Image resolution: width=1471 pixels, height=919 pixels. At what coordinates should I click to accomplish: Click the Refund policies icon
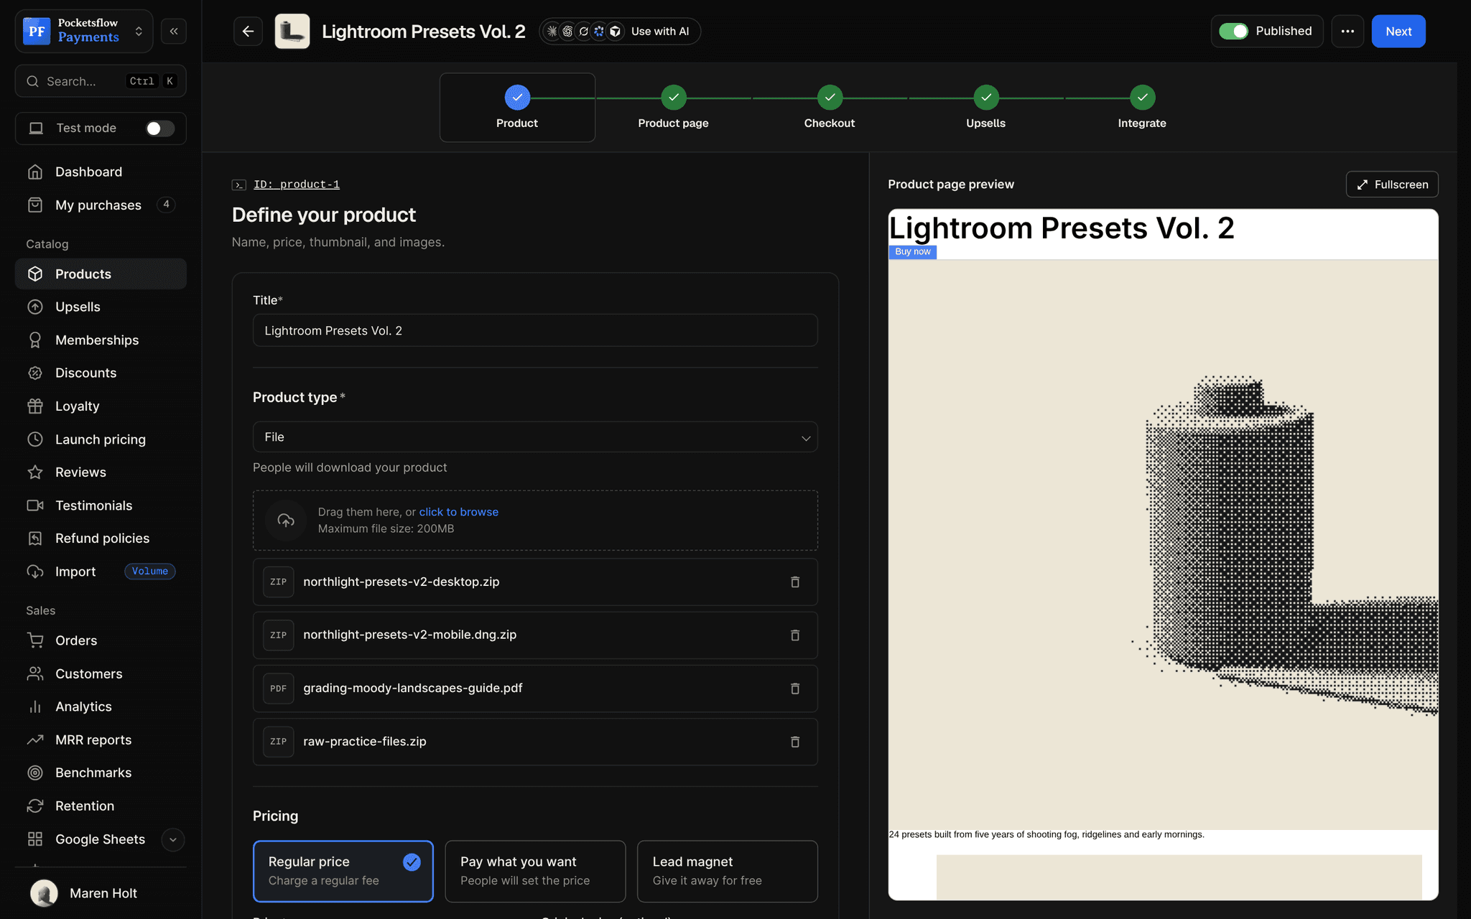(x=35, y=538)
